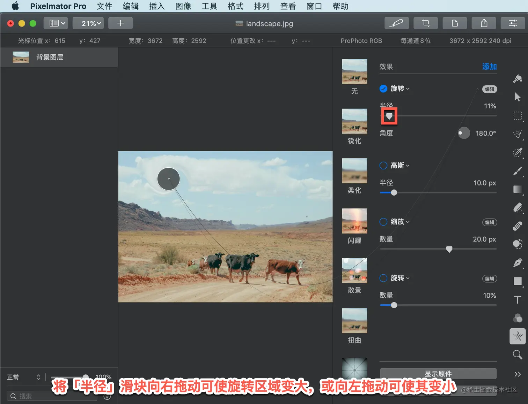The width and height of the screenshot is (528, 404).
Task: Select the Quick Selection tool
Action: tap(518, 134)
